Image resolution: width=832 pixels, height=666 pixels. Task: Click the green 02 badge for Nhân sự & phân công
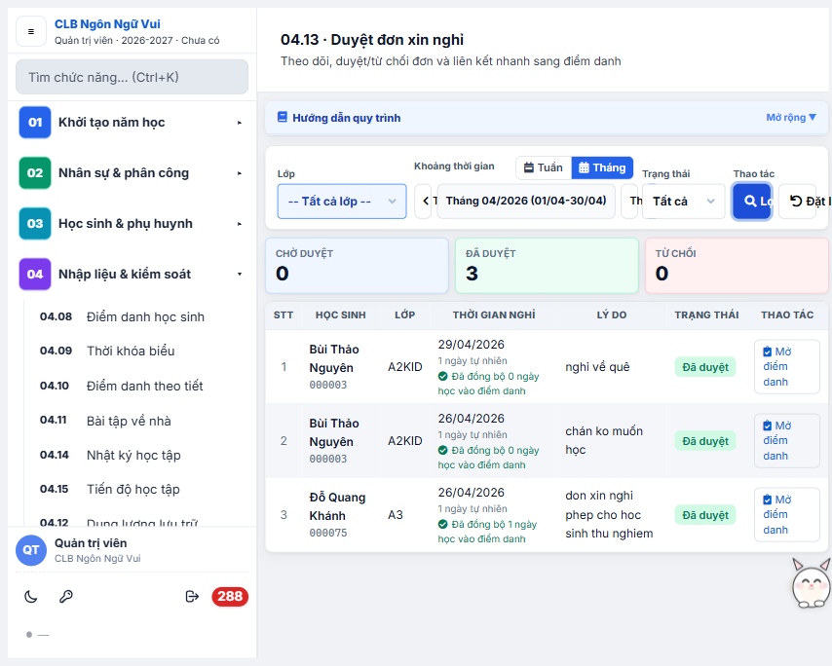pos(35,173)
